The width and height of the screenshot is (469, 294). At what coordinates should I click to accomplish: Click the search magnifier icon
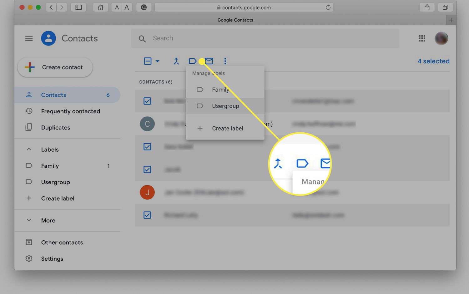[142, 39]
